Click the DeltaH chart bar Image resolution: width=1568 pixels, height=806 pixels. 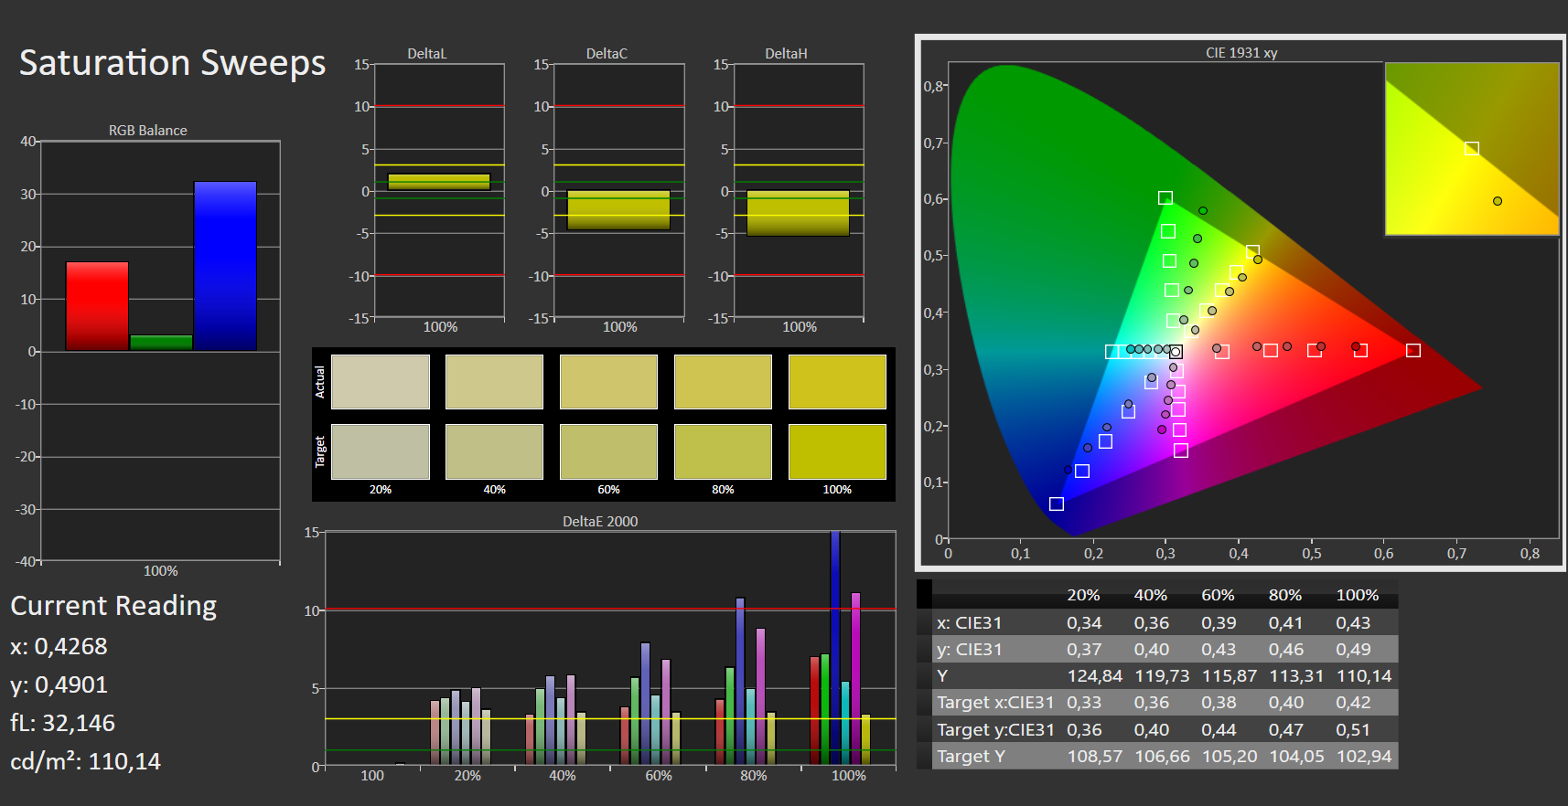coord(798,213)
